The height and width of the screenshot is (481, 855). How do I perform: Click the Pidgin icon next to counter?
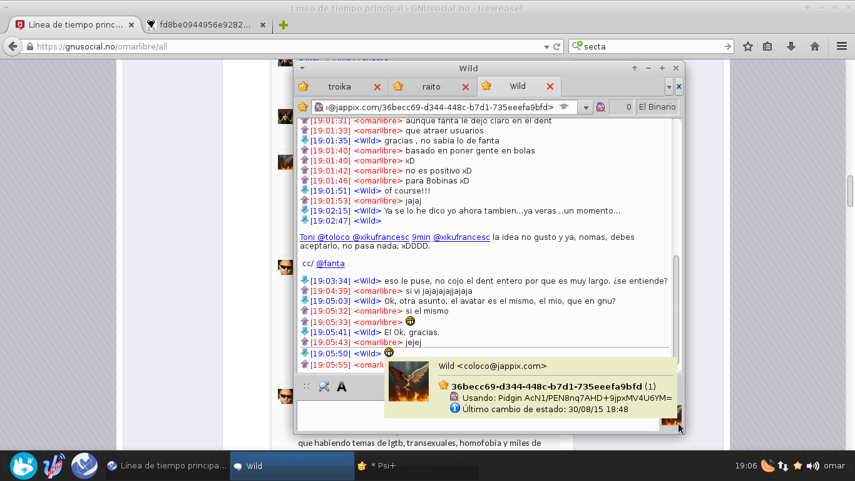pyautogui.click(x=601, y=107)
